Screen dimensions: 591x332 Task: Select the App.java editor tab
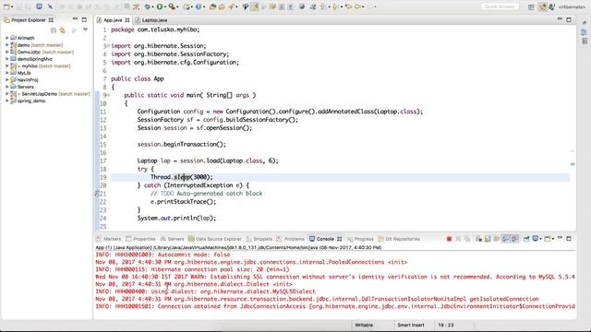[x=113, y=20]
